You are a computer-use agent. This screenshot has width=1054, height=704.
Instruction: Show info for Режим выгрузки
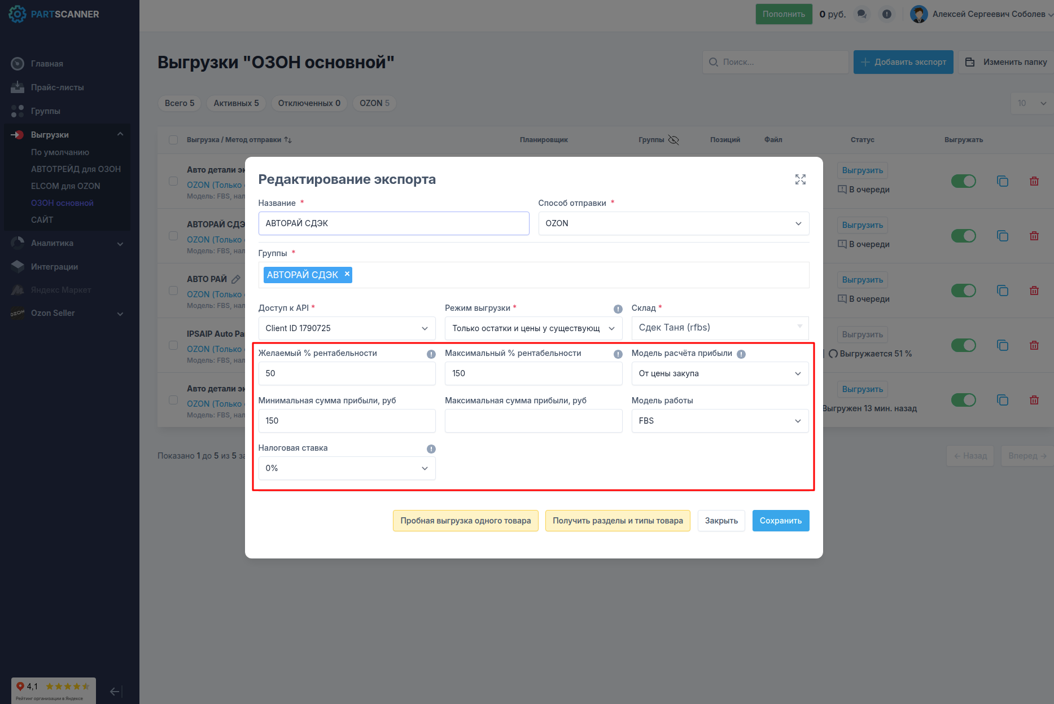coord(618,309)
